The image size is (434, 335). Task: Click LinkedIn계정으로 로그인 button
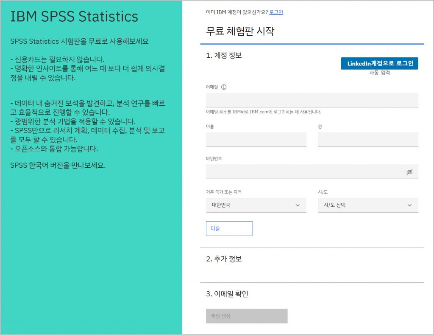[x=379, y=64]
